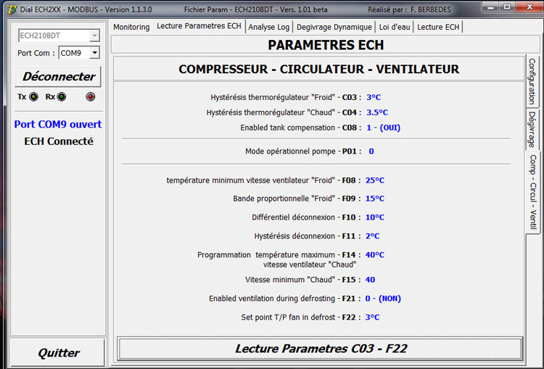Click the F21 ventilation defrosting value
The height and width of the screenshot is (369, 544).
tap(383, 299)
